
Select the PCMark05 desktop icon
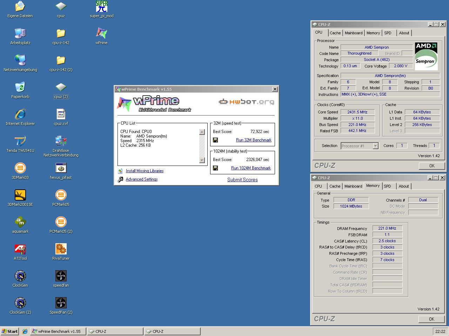[x=61, y=198]
